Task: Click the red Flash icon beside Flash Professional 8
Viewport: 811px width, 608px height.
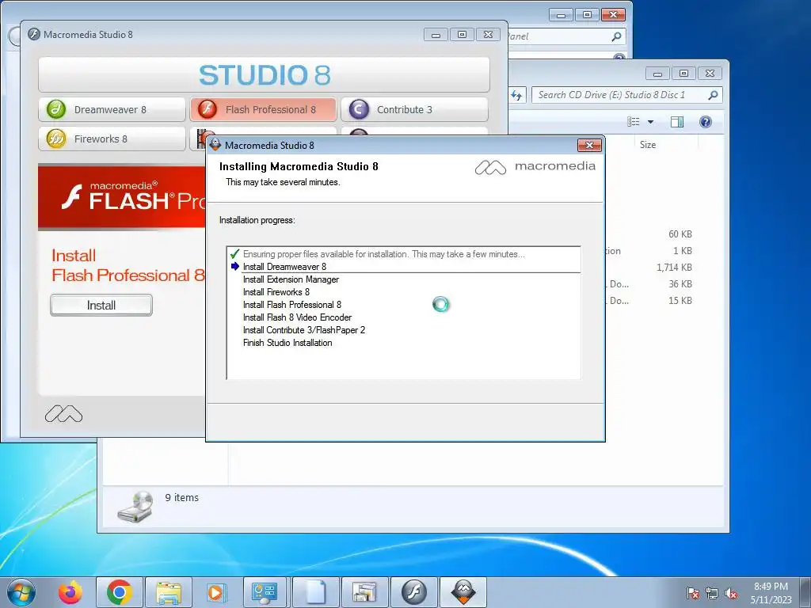Action: 208,109
